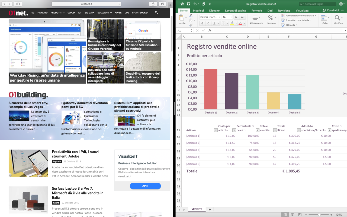Add a new sheet with plus icon
The height and width of the screenshot is (217, 347).
pos(210,209)
